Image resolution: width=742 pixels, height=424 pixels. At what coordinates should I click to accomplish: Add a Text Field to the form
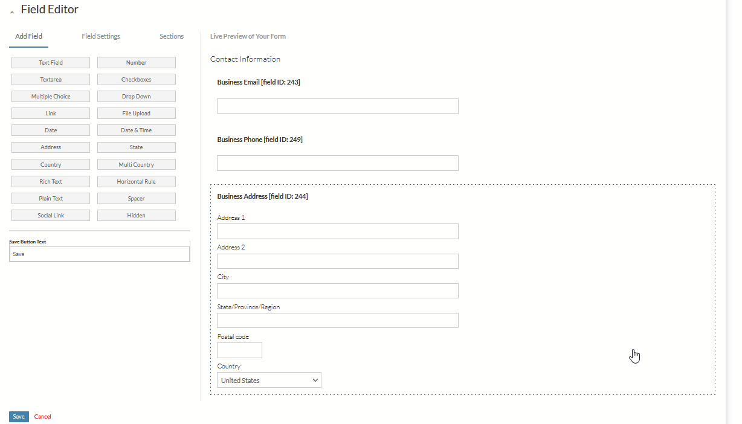(x=51, y=63)
